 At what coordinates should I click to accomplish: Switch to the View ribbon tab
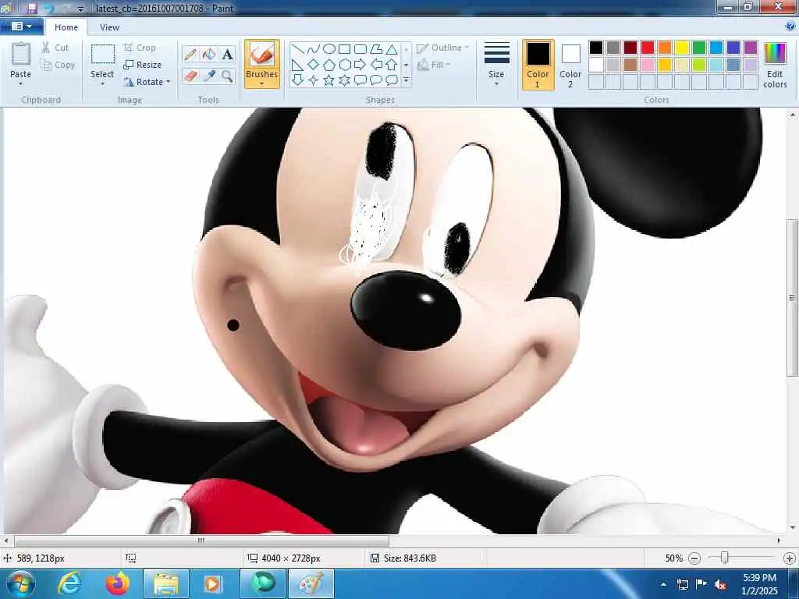(x=109, y=27)
